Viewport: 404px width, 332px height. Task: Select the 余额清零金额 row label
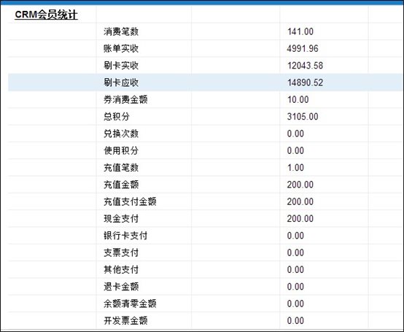(130, 304)
